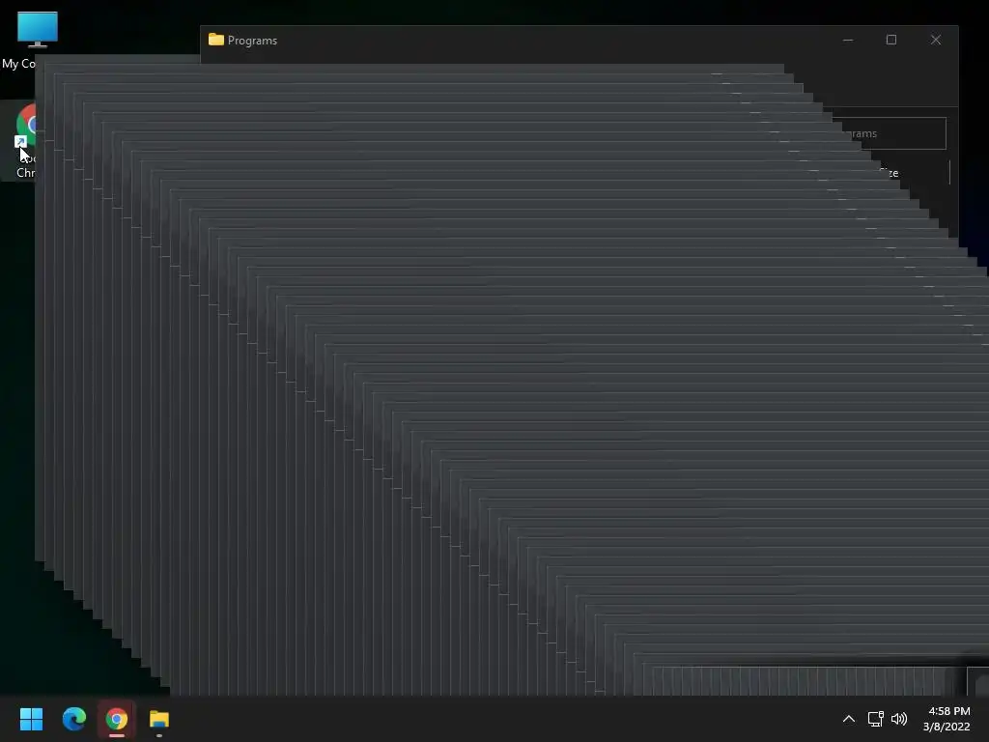Close the Programs window

pyautogui.click(x=935, y=40)
